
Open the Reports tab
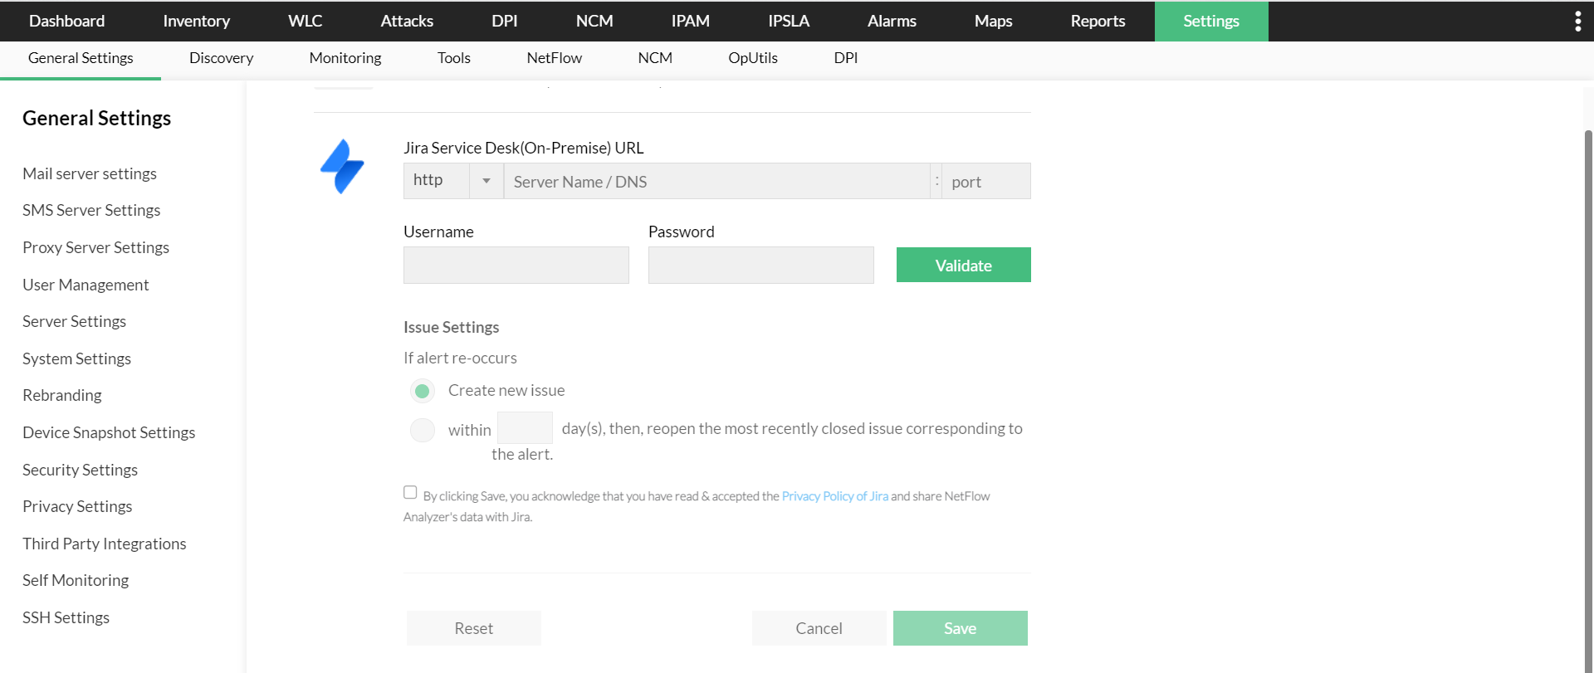click(1098, 22)
